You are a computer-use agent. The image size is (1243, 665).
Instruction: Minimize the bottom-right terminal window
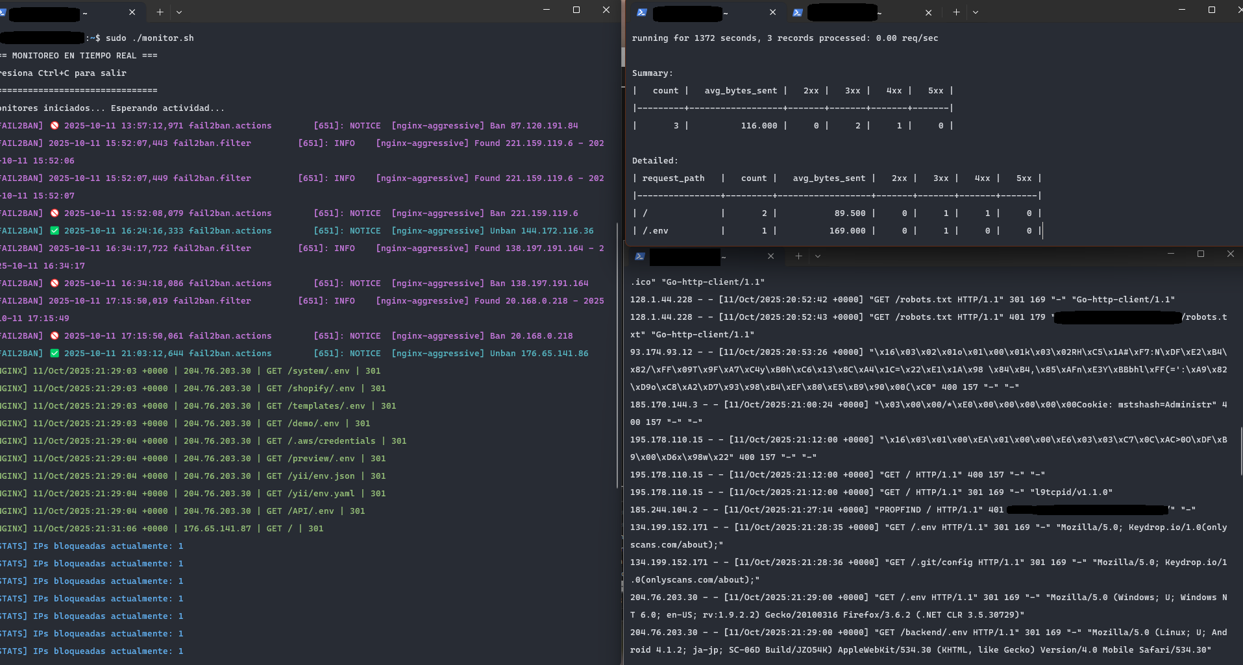pos(1171,254)
